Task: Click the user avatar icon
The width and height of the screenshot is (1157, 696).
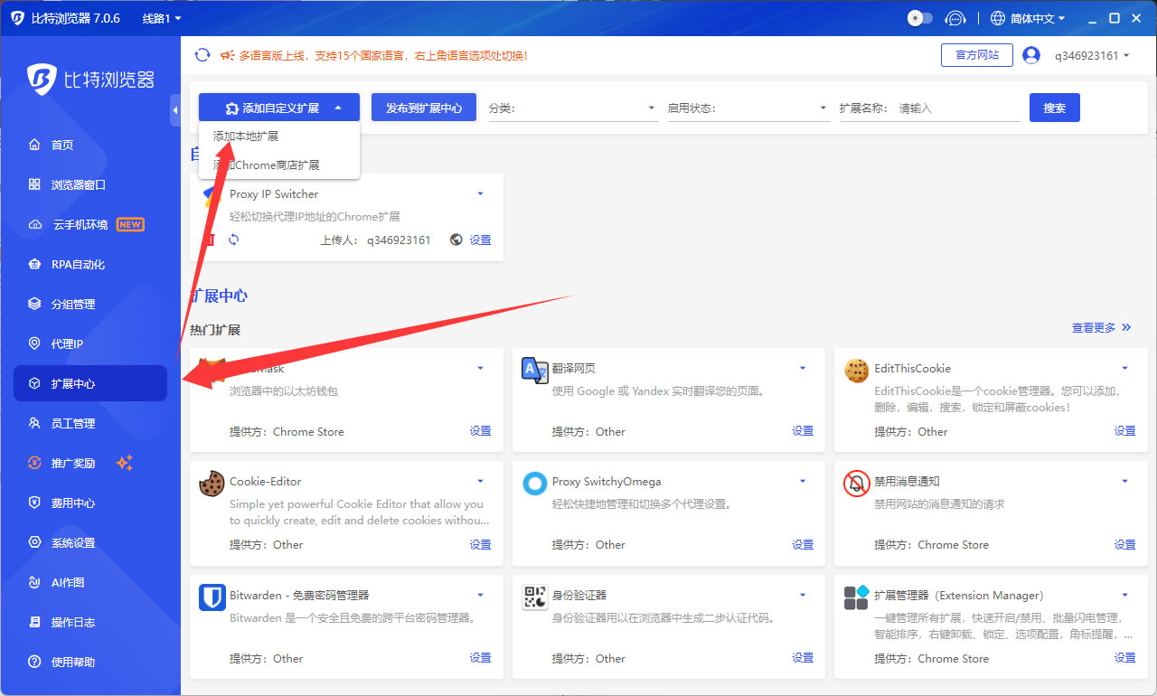Action: 1031,55
